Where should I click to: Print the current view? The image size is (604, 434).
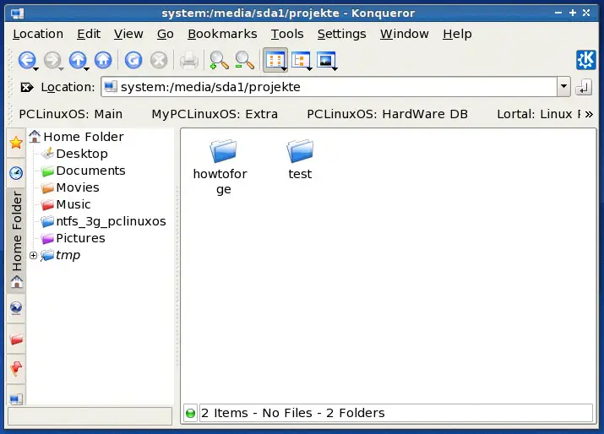(x=188, y=61)
